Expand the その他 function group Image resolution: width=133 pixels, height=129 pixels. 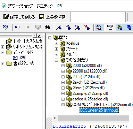(x=56, y=54)
